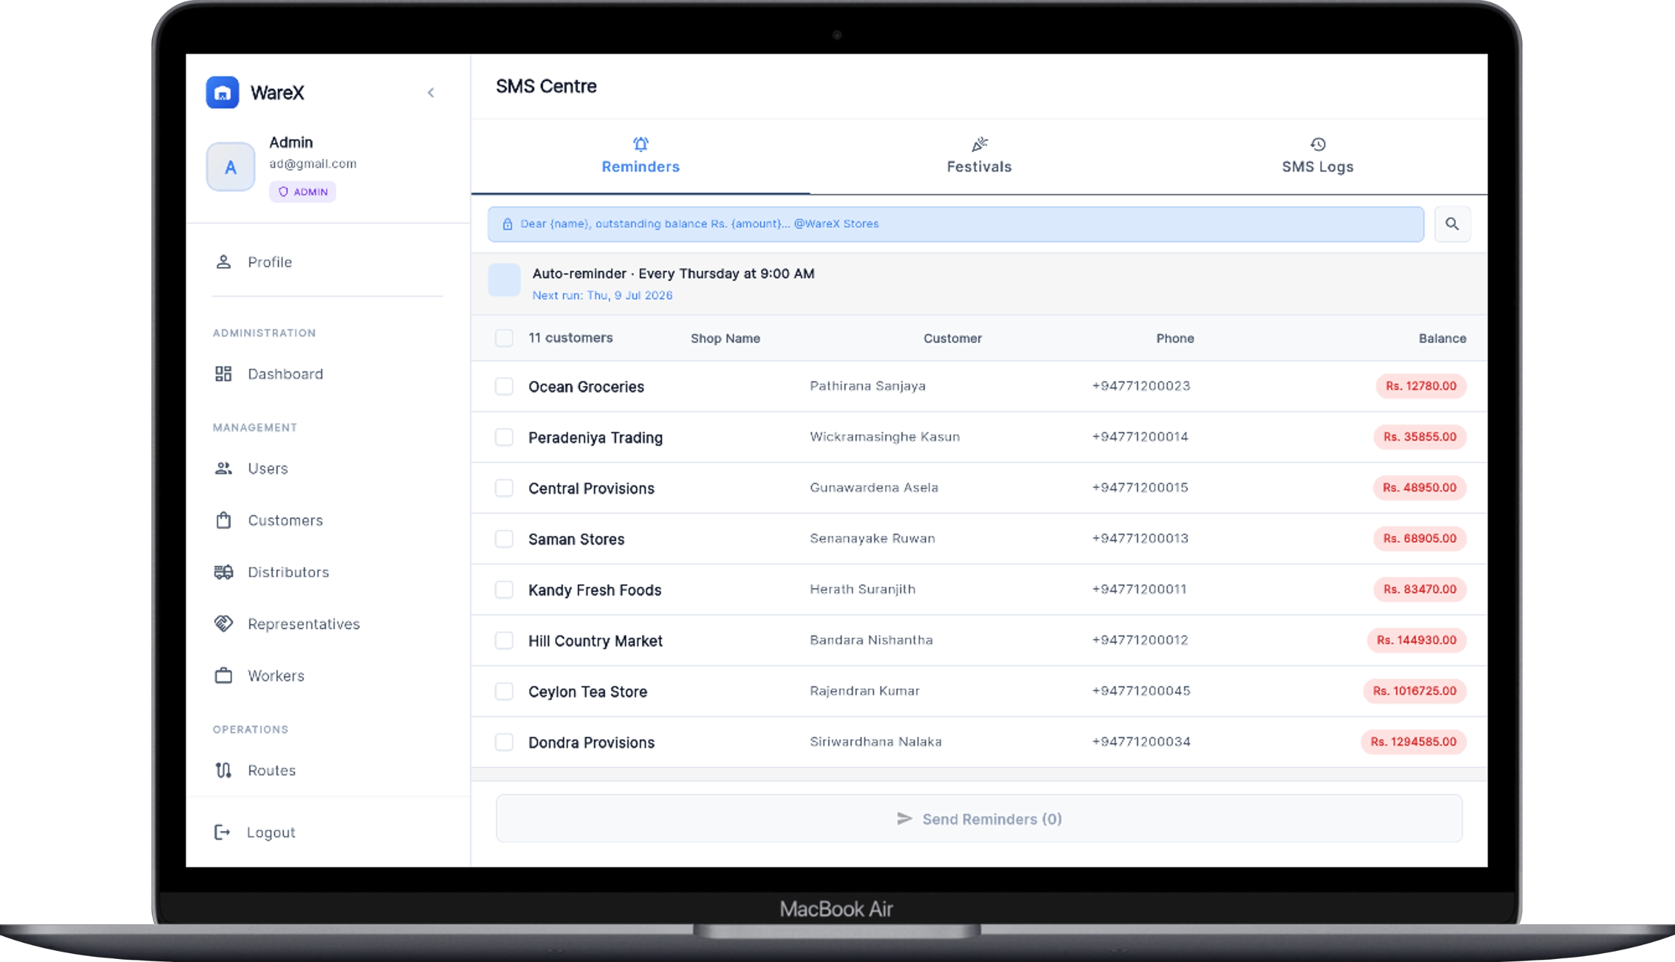The width and height of the screenshot is (1675, 962).
Task: Click the lock icon in template bar
Action: [x=508, y=224]
